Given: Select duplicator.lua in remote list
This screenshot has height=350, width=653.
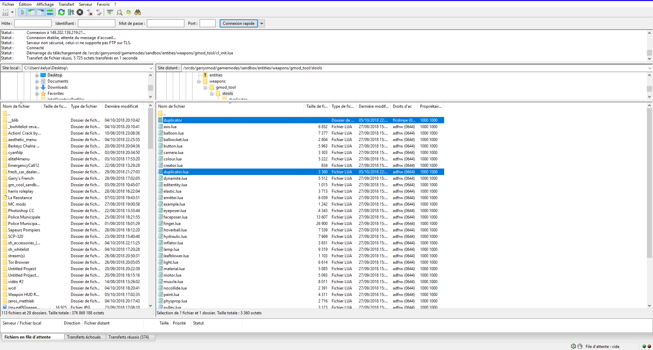Looking at the screenshot, I should pos(301,172).
